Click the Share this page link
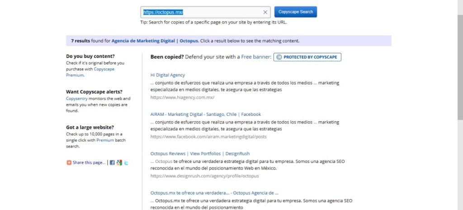Viewport: 463px width, 210px height. [89, 162]
